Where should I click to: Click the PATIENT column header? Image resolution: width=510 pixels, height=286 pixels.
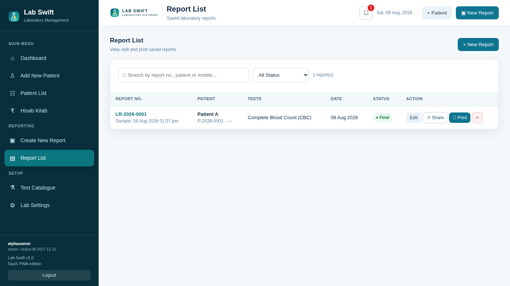pyautogui.click(x=206, y=99)
